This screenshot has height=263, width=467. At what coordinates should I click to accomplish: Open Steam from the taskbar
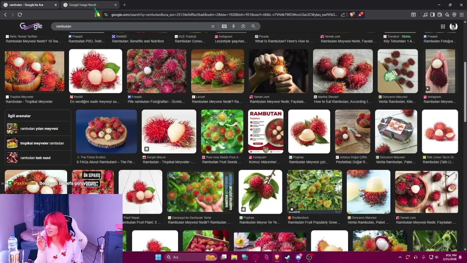[x=287, y=257]
